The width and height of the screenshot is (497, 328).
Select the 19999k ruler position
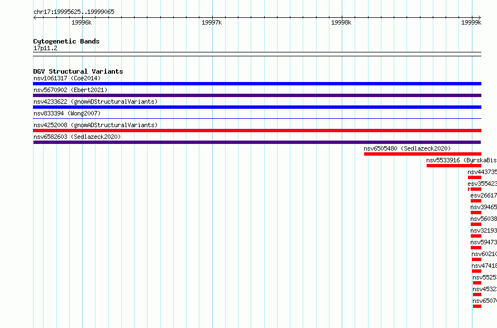tap(471, 22)
